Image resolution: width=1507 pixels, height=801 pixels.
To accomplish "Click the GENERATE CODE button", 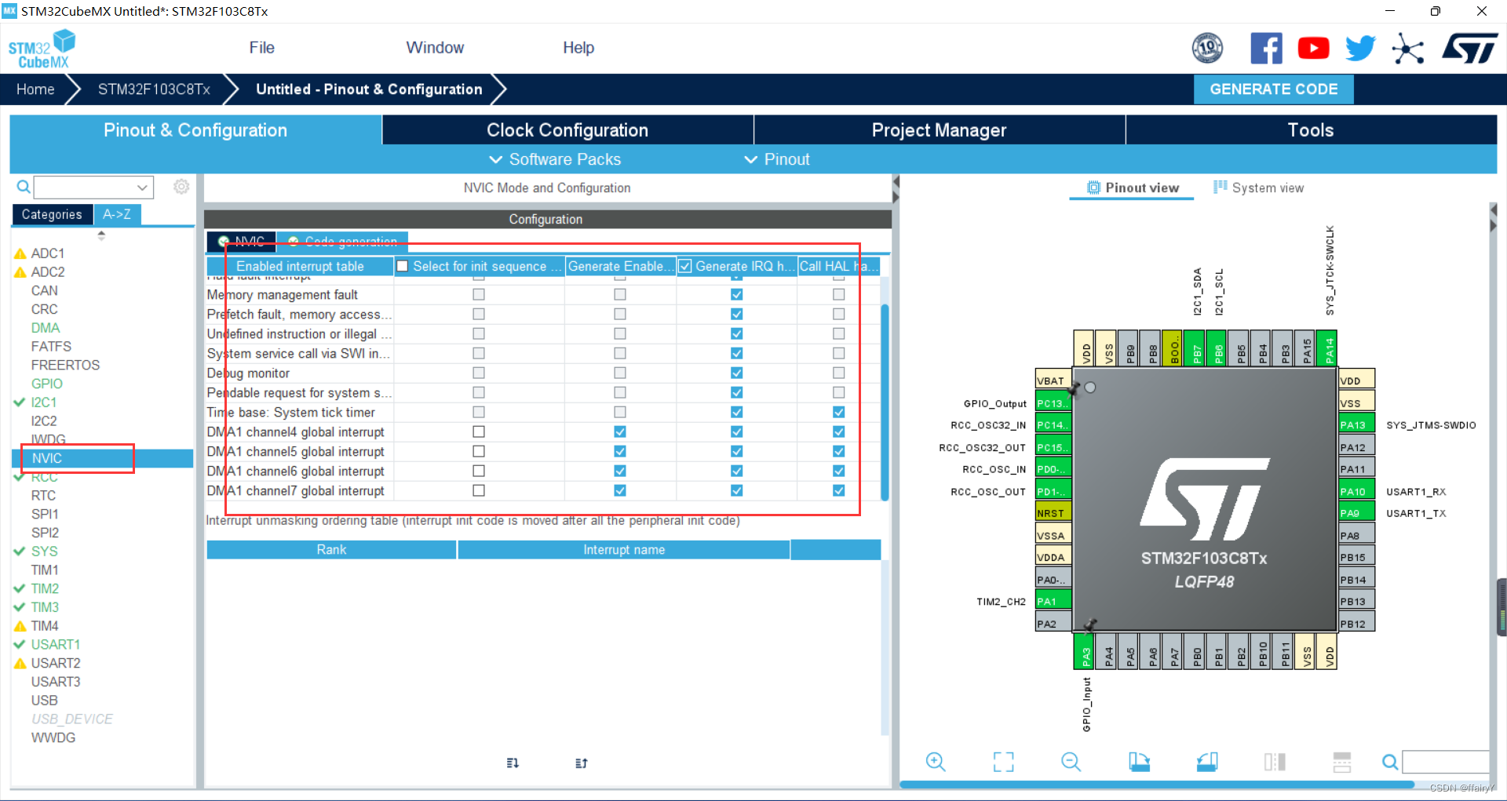I will (1273, 89).
